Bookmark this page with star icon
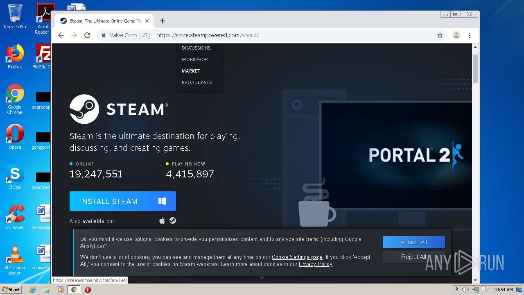Screen dimensions: 524x295 tap(440, 35)
